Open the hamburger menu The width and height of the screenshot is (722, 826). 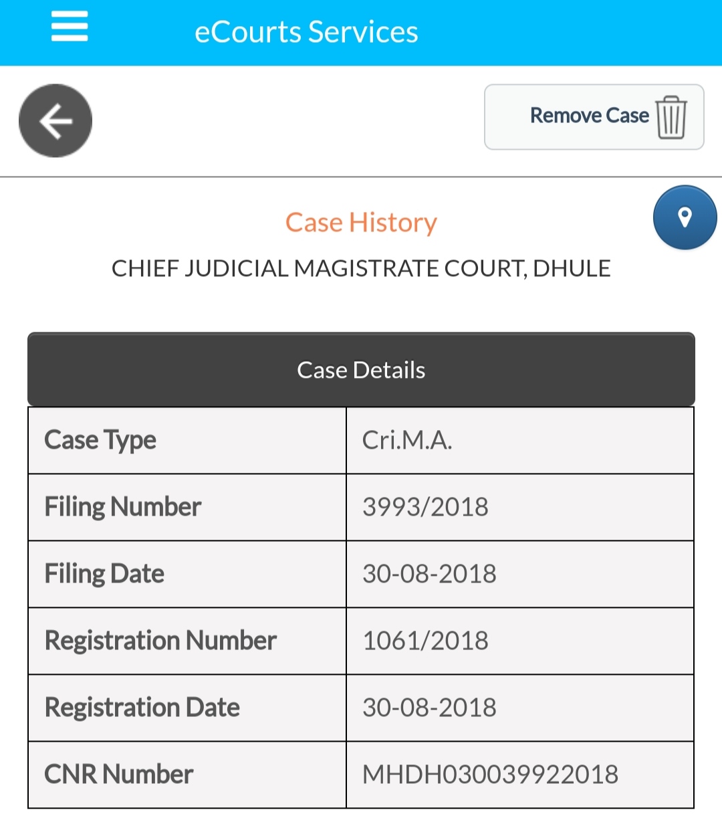pyautogui.click(x=70, y=27)
